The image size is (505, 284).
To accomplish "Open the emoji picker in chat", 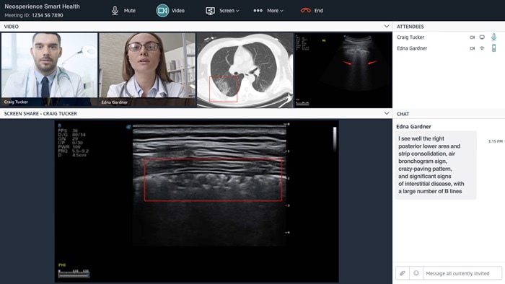I will [x=416, y=273].
